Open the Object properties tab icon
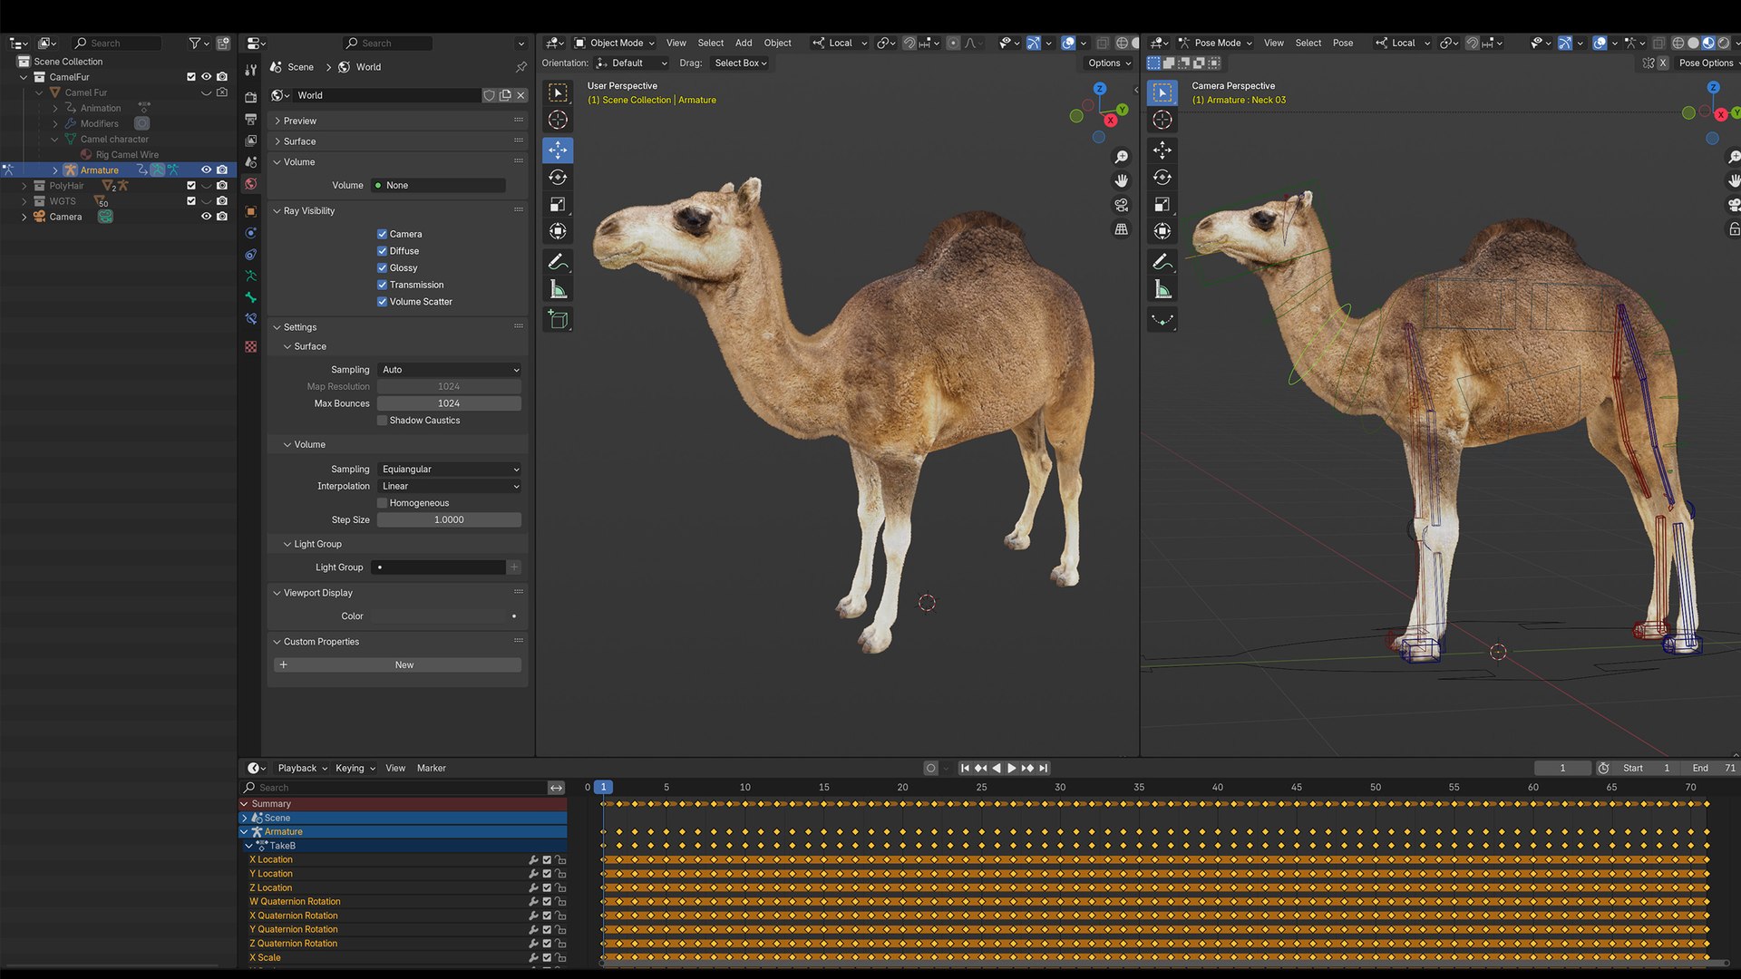This screenshot has width=1741, height=979. [251, 211]
